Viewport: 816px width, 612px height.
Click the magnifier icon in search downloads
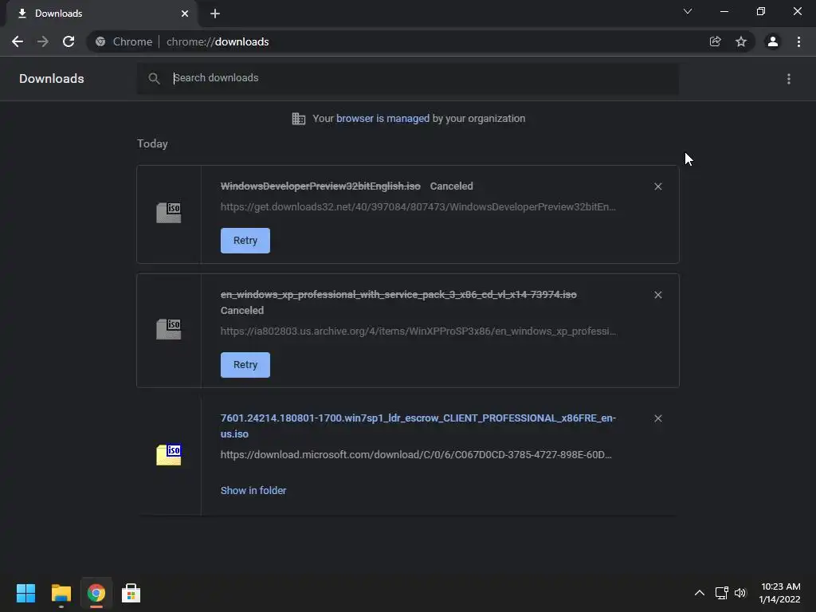[x=154, y=79]
